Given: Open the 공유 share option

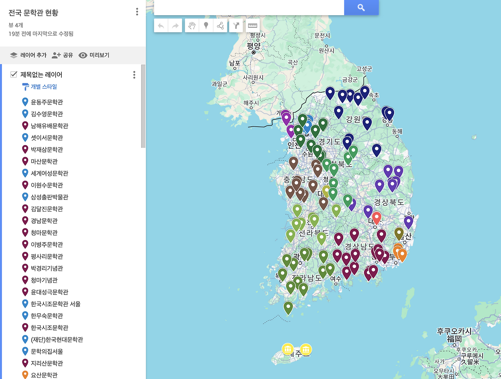Looking at the screenshot, I should (63, 55).
